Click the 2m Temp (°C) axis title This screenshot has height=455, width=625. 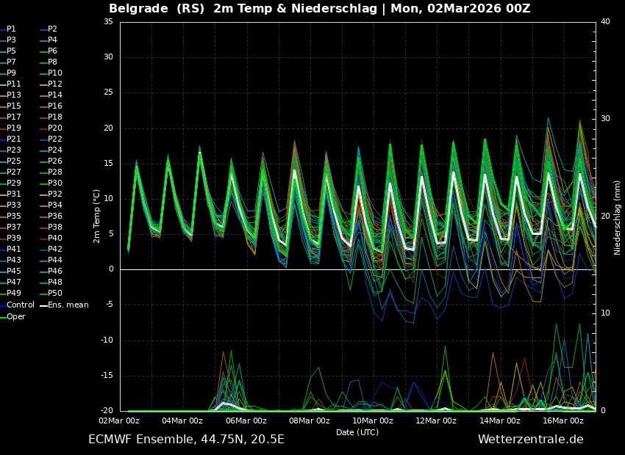[96, 216]
